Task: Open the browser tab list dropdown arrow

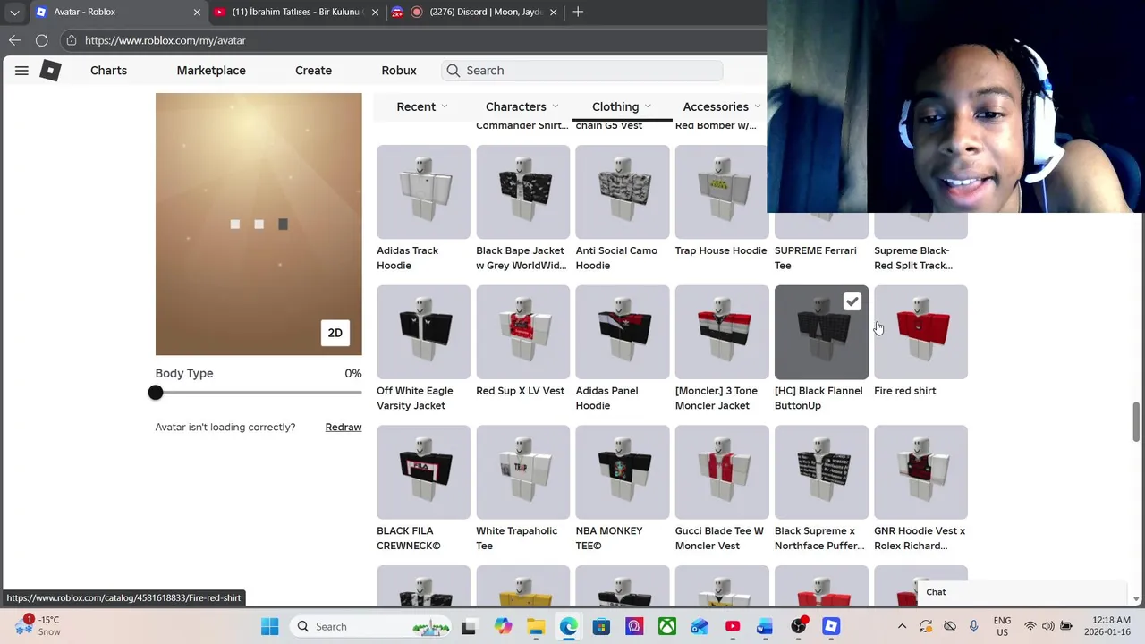Action: (x=14, y=13)
